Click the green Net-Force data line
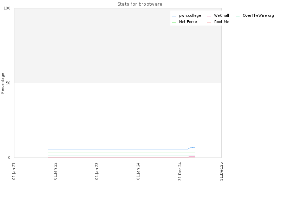Screen dimensions: 281x210 tap(121, 153)
